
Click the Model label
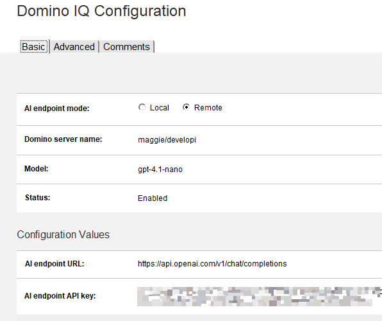(x=37, y=169)
